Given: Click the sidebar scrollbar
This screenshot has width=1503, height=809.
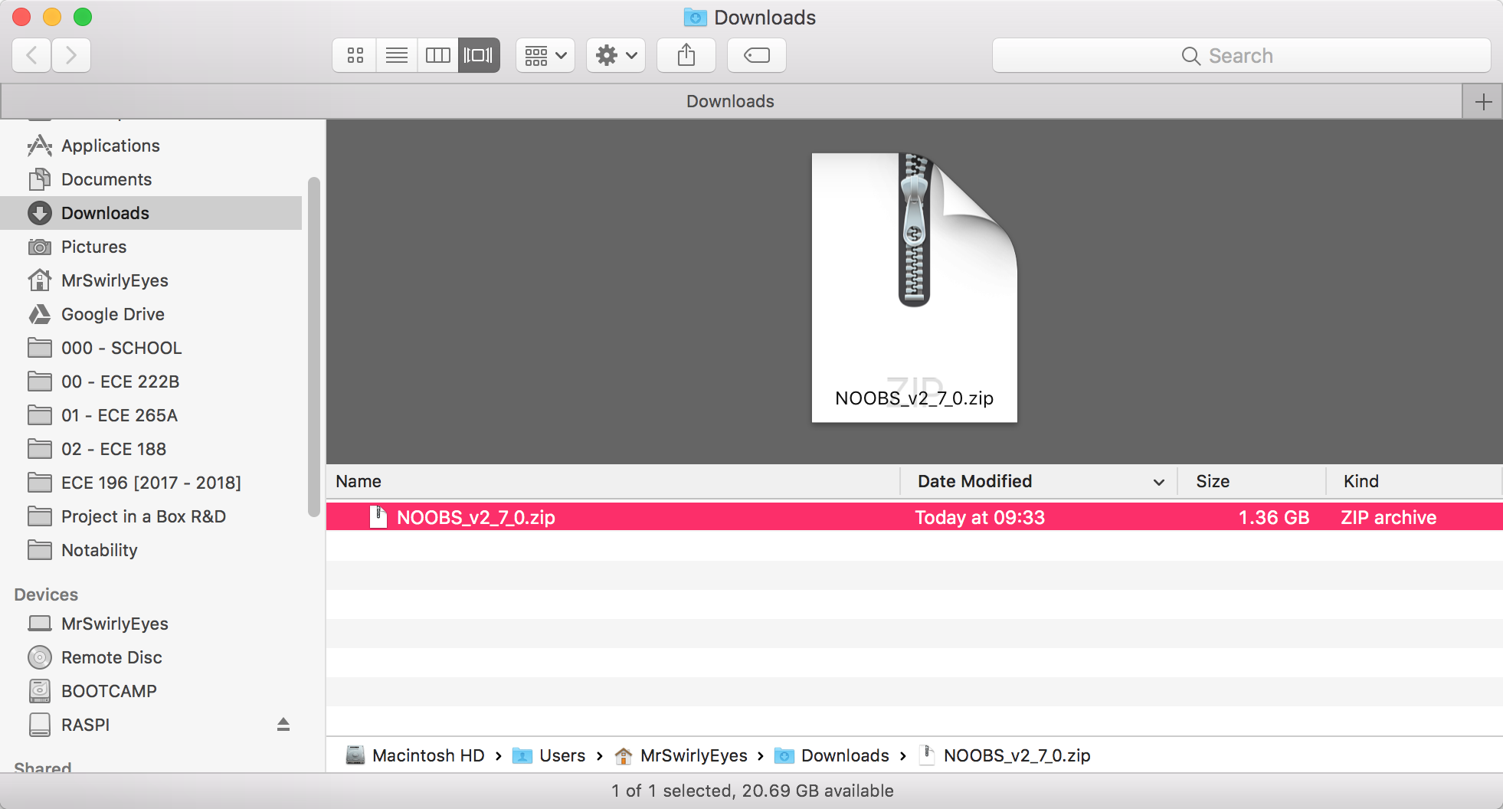Looking at the screenshot, I should click(313, 346).
